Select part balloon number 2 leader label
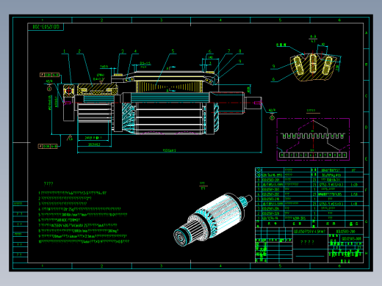 click(x=79, y=51)
